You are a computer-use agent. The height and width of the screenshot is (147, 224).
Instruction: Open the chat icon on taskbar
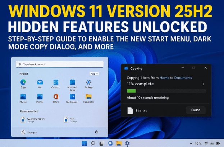[x=110, y=143]
